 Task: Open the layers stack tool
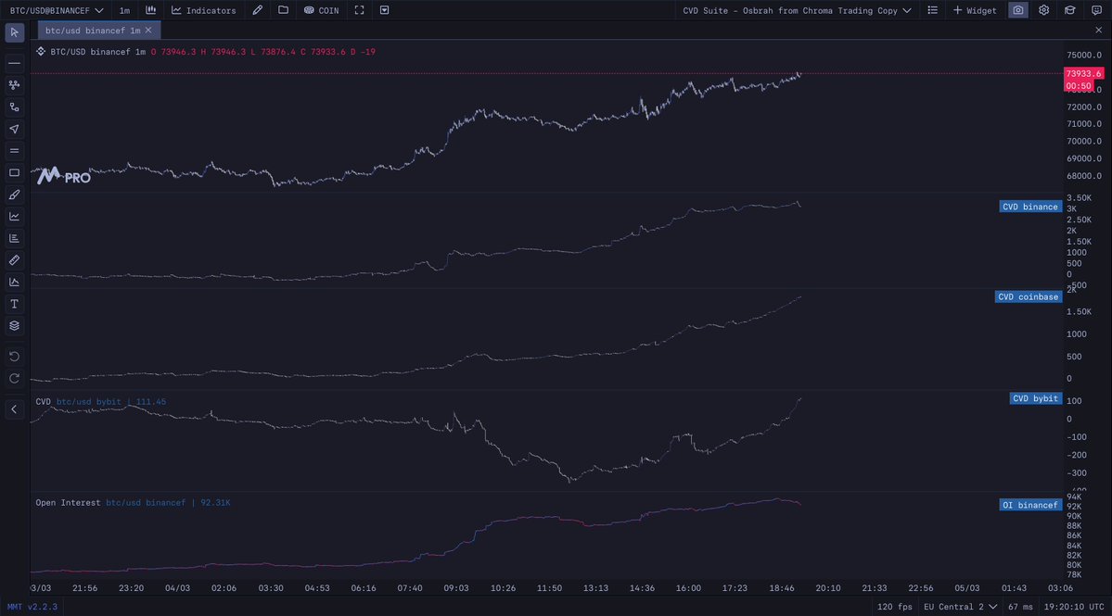click(14, 326)
